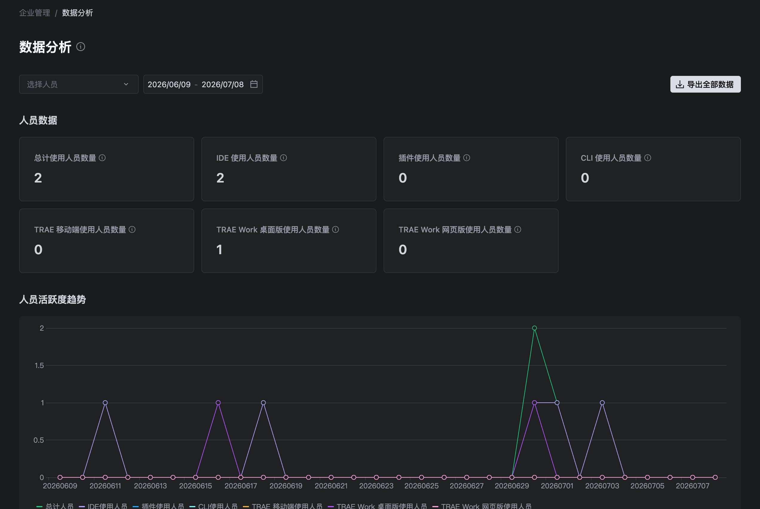Click info icon next to 总计使用人员数量
This screenshot has height=509, width=760.
click(102, 158)
